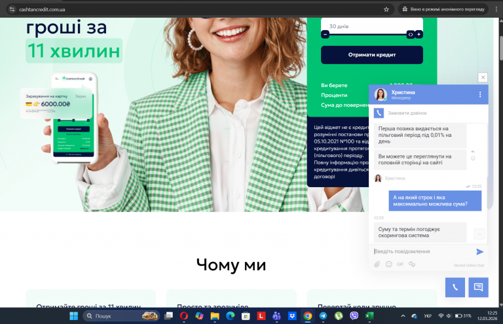Image resolution: width=503 pixels, height=324 pixels.
Task: Attach a file with the paperclip icon
Action: [377, 264]
